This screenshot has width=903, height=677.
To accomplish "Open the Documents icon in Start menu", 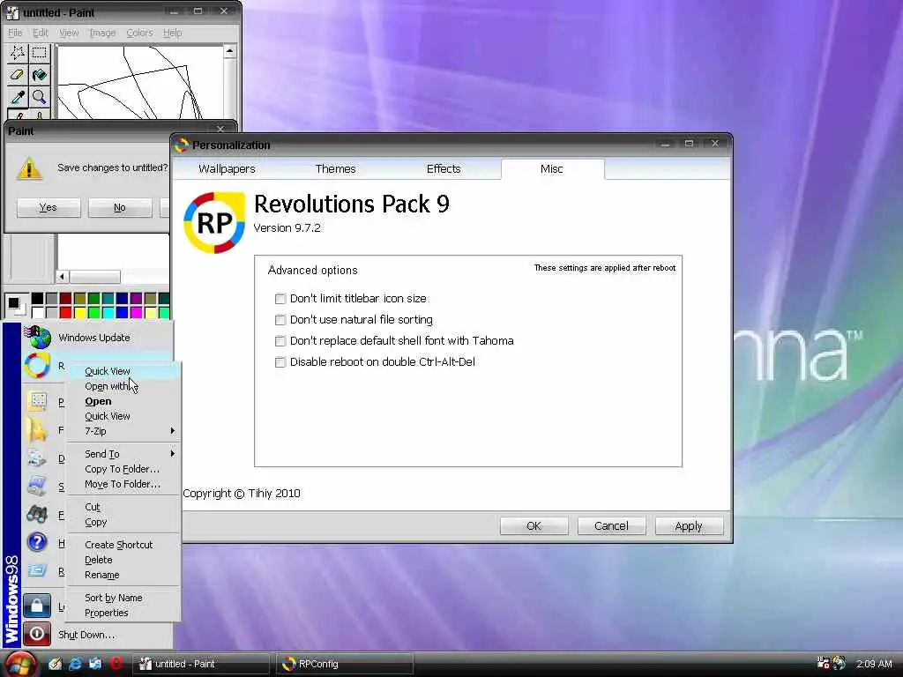I will pos(37,458).
